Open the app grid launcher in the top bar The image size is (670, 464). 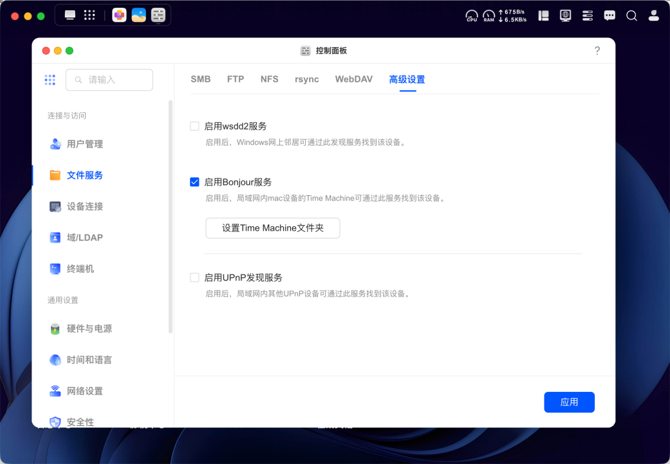[89, 15]
